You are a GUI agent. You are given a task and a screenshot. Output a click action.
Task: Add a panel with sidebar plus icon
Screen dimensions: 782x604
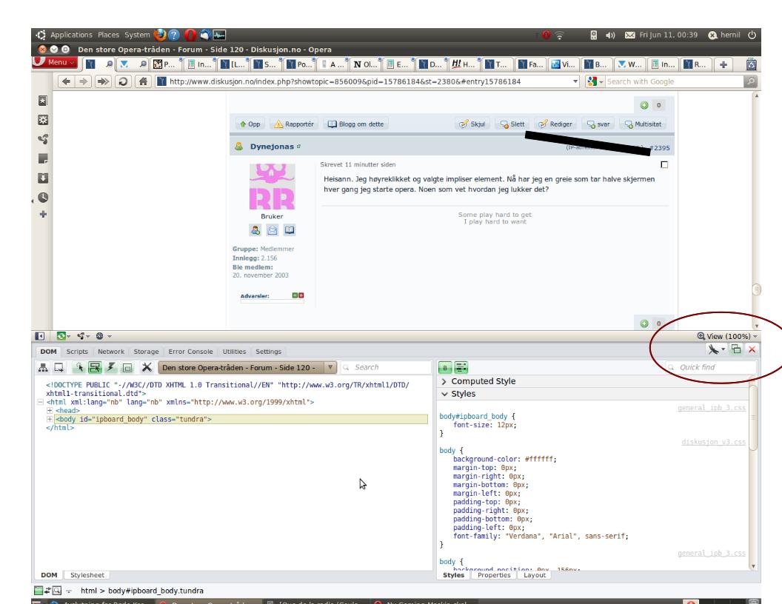(43, 215)
